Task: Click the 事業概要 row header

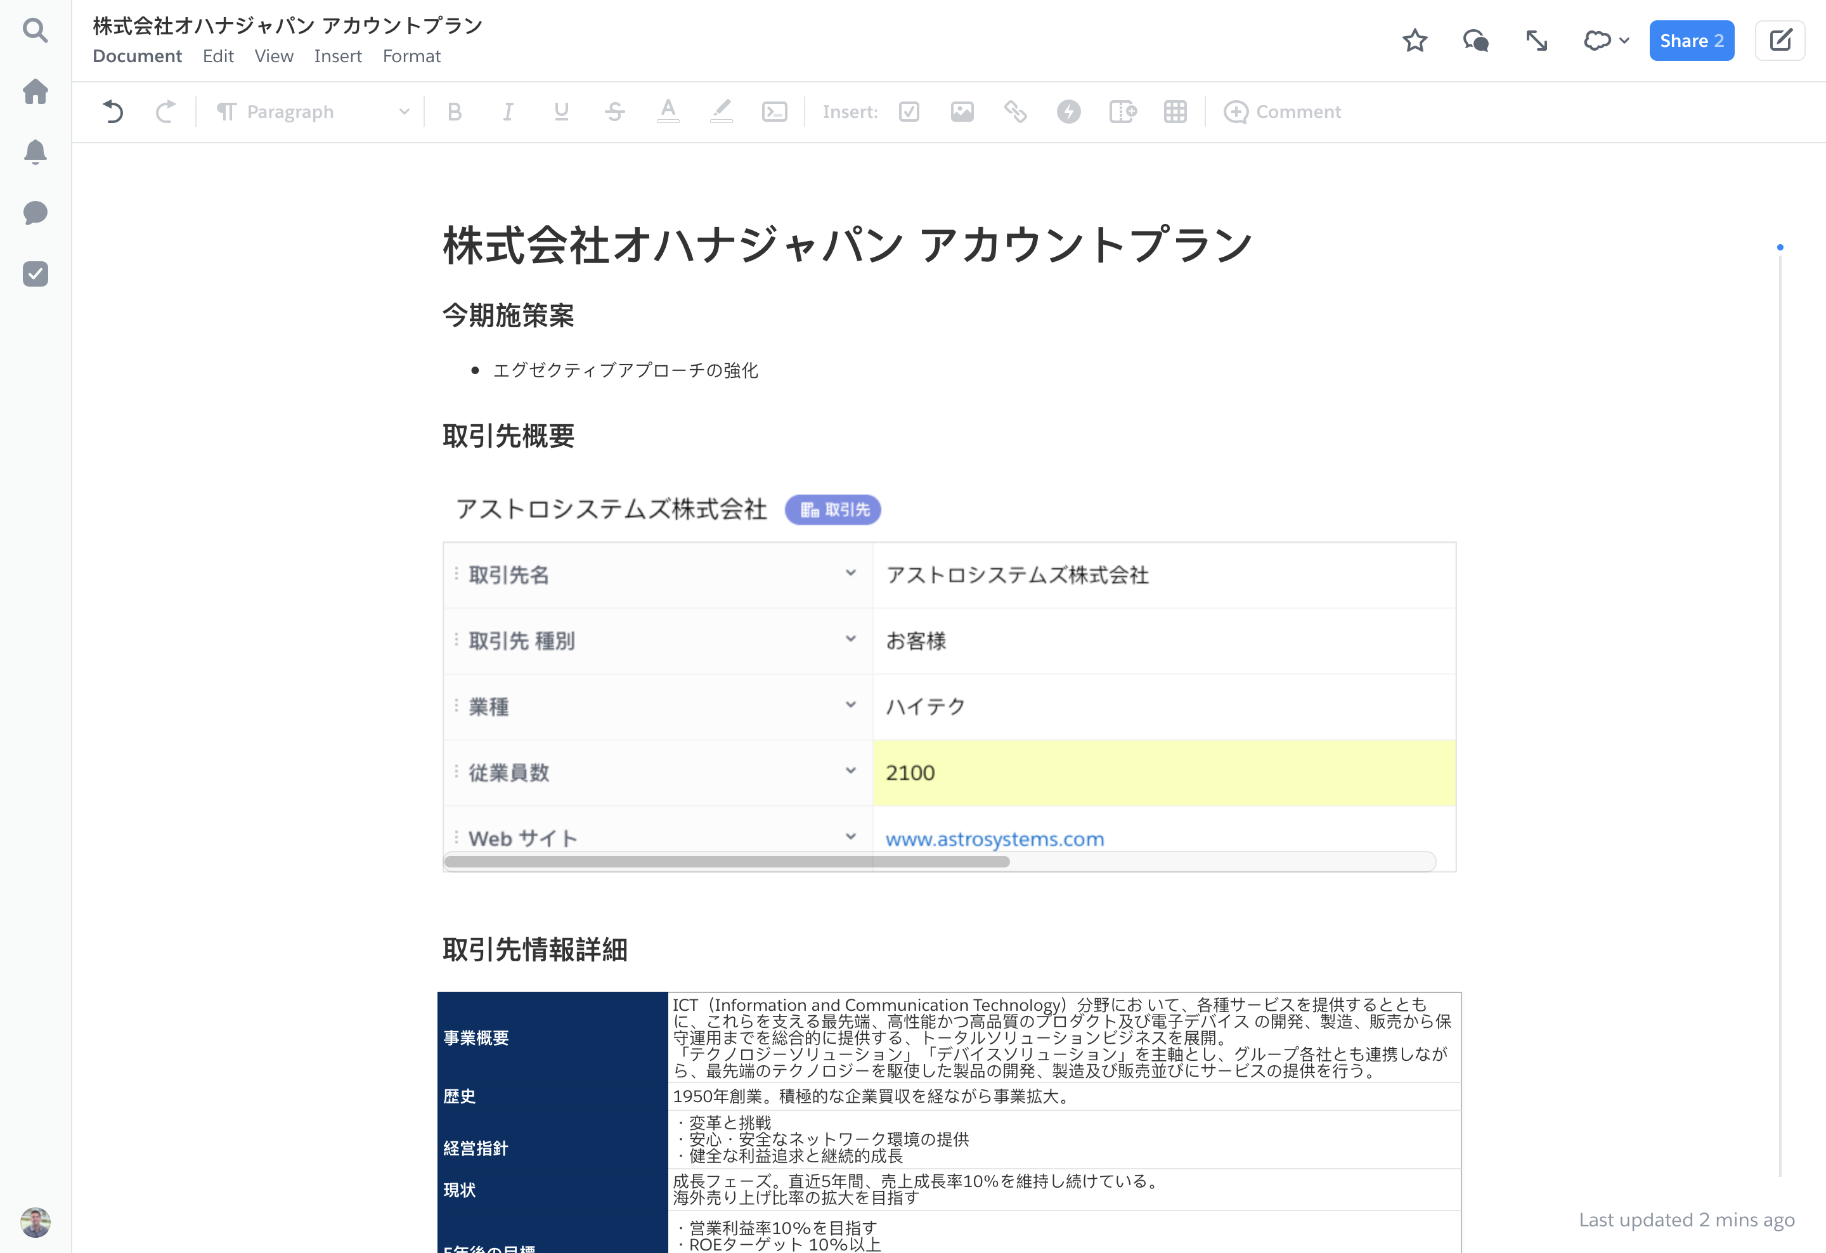Action: (552, 1038)
